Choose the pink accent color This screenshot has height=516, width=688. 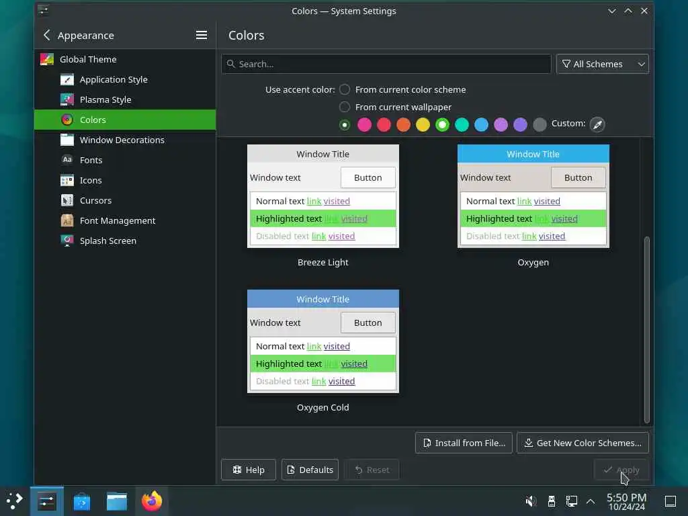point(365,124)
